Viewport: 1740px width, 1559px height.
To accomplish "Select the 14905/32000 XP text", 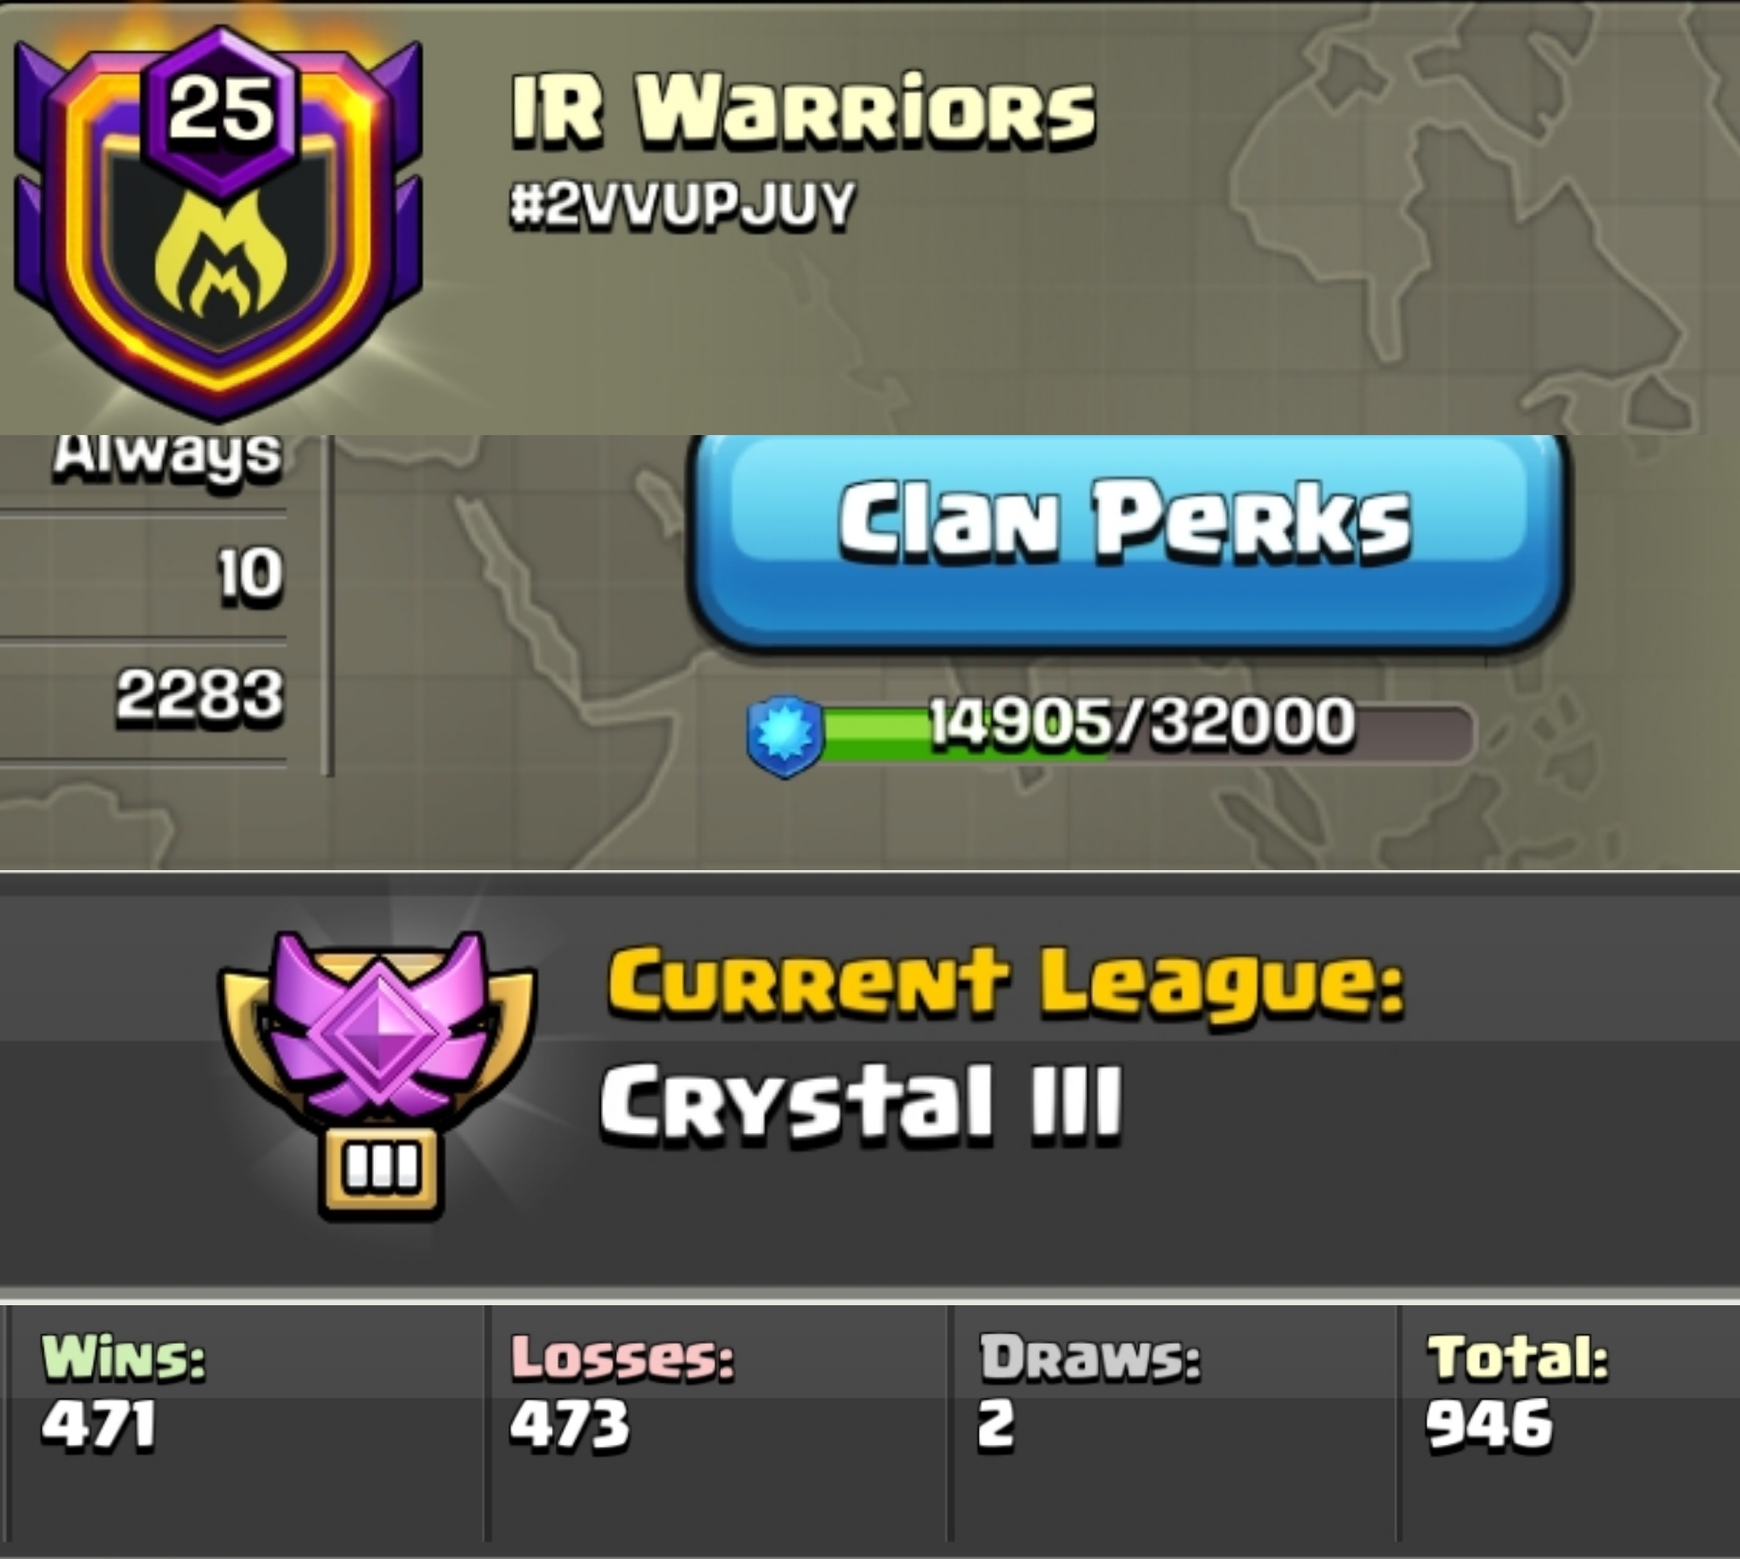I will click(1143, 720).
